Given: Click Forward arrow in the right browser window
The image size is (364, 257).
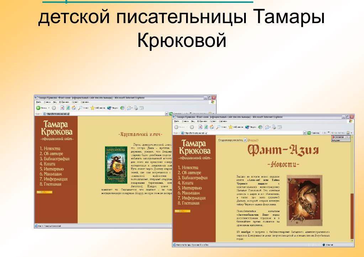Looking at the screenshot, I should [x=192, y=127].
